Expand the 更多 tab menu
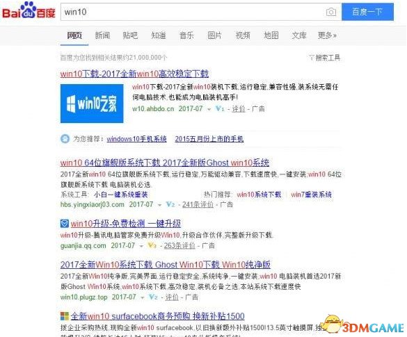The image size is (407, 337). [327, 35]
